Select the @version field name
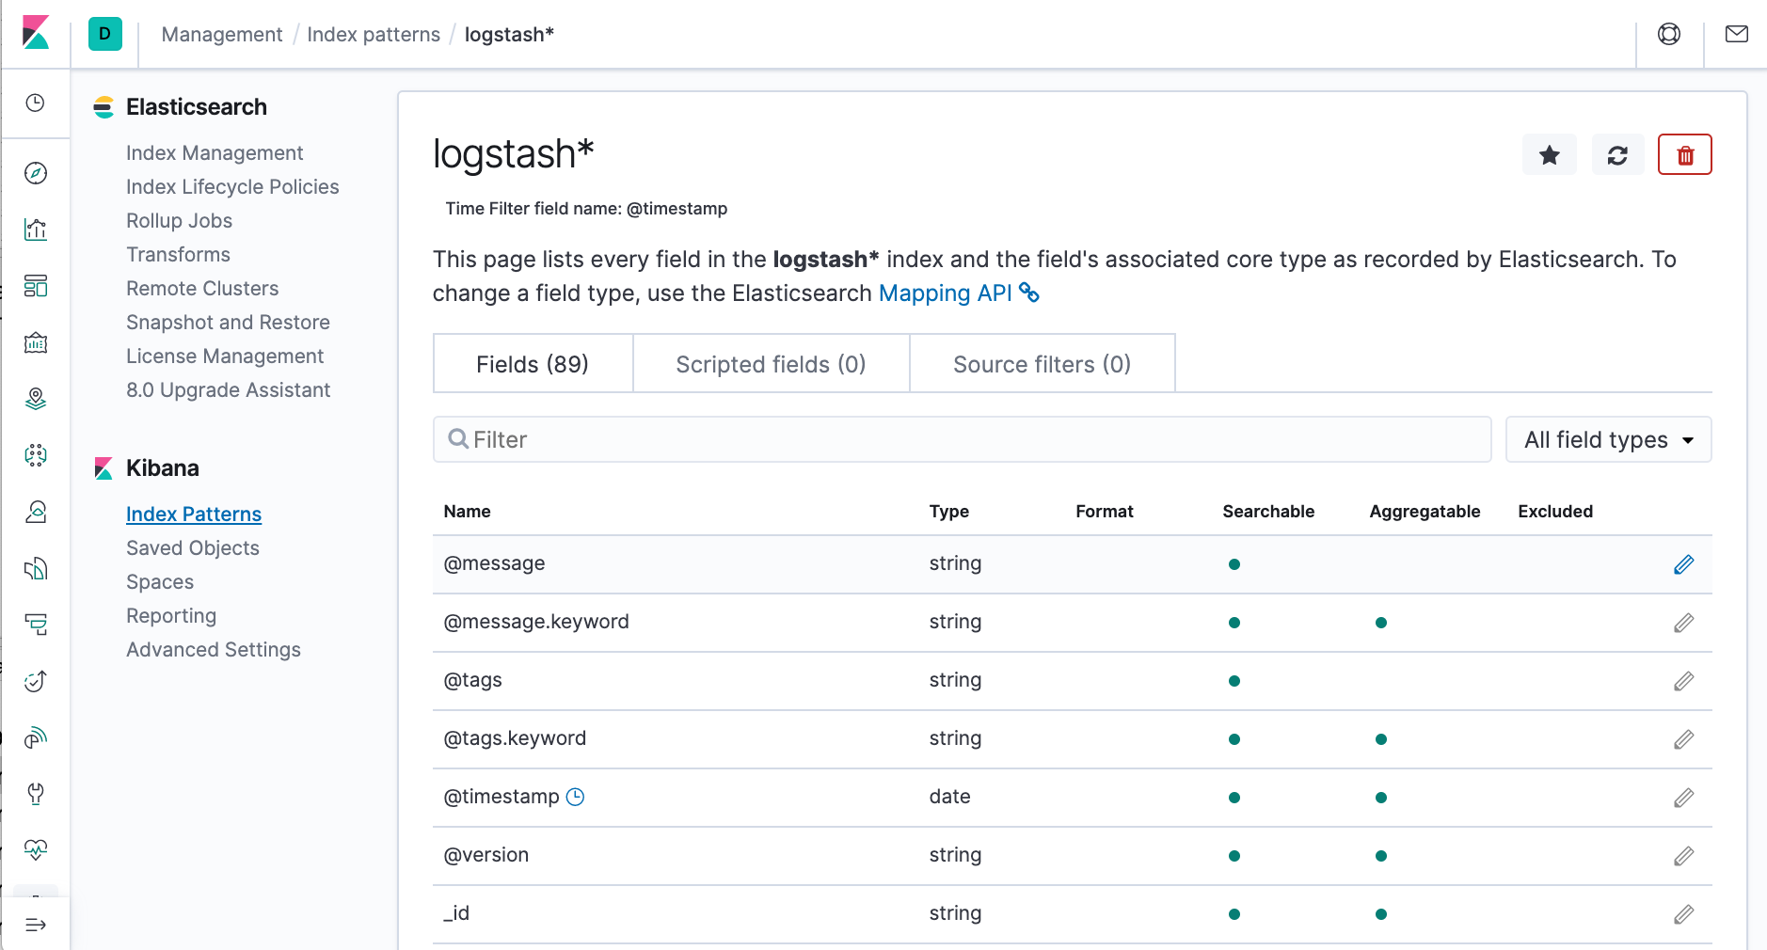 coord(486,855)
